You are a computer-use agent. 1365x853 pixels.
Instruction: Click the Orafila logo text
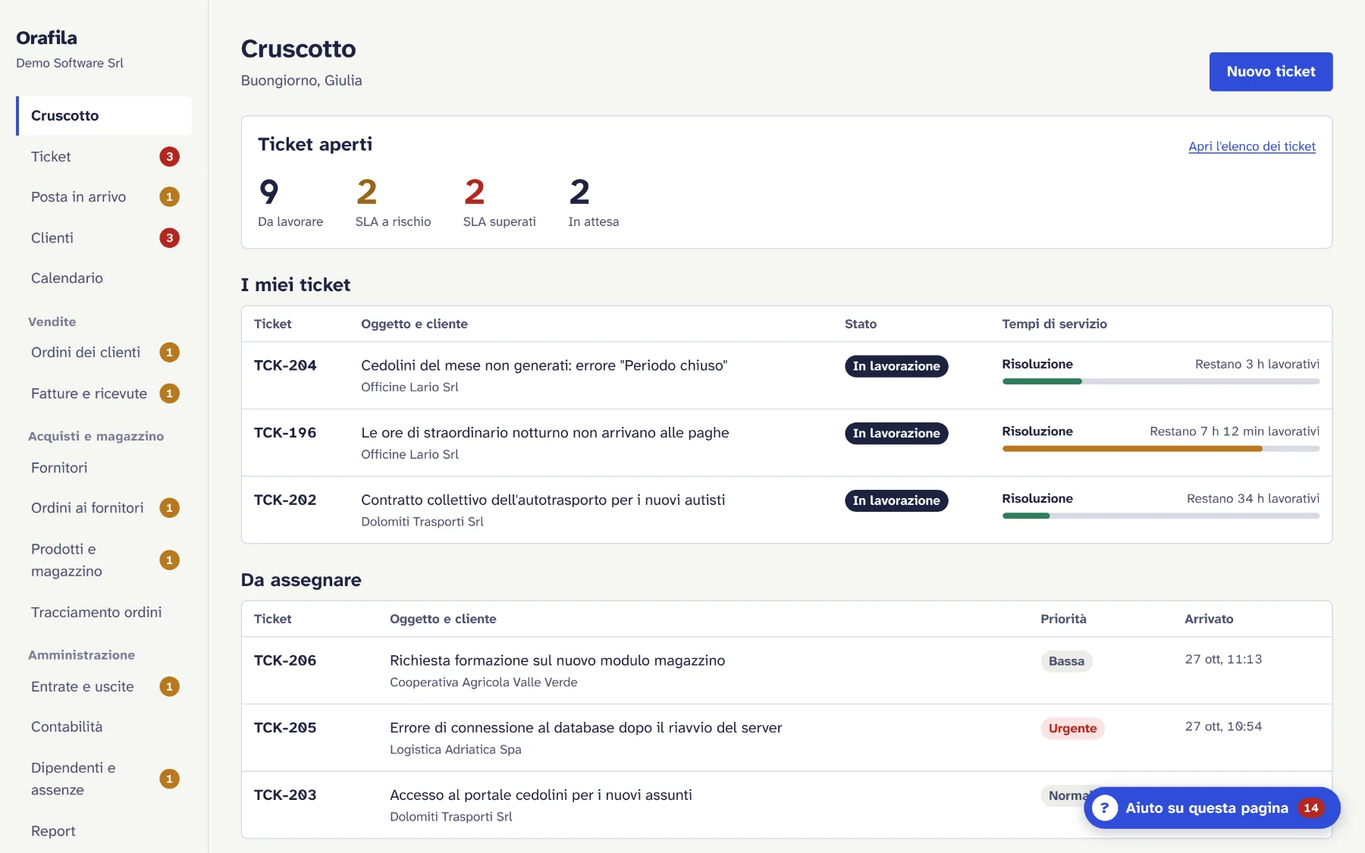[47, 38]
